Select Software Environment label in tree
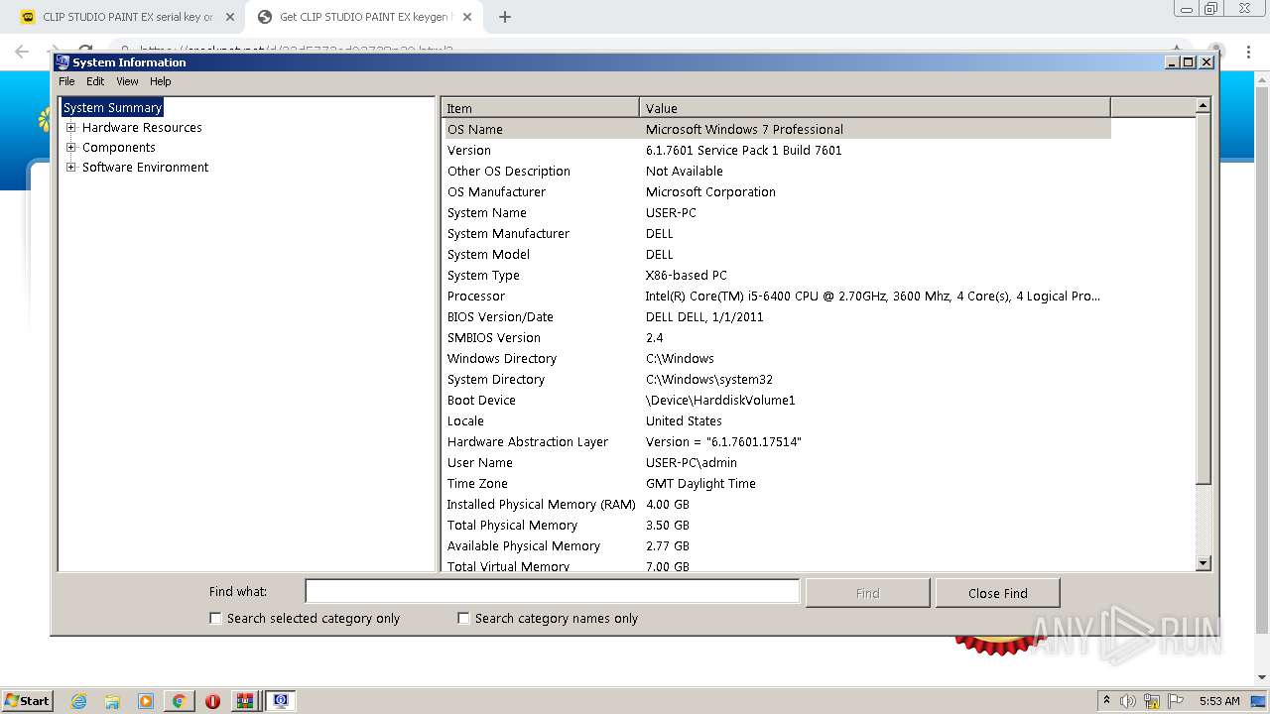 tap(146, 167)
